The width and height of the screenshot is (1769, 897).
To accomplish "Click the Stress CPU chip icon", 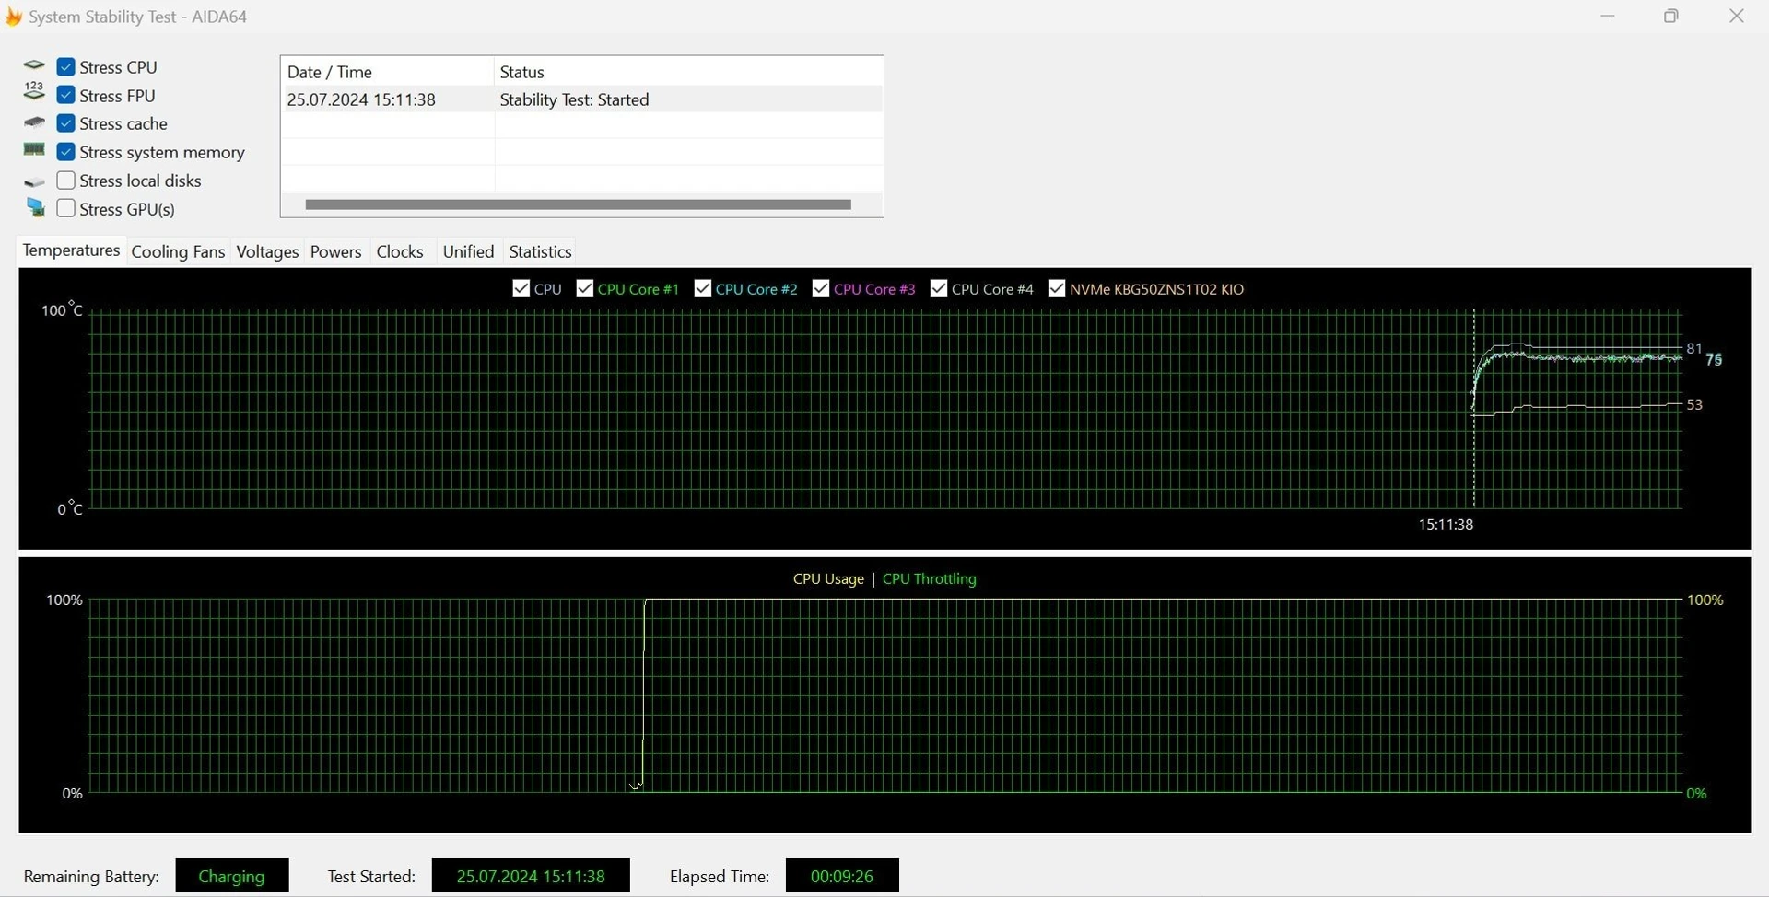I will point(34,66).
